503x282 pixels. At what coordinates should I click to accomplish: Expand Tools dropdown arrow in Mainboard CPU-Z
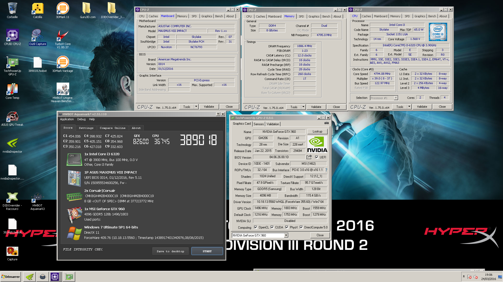click(196, 107)
